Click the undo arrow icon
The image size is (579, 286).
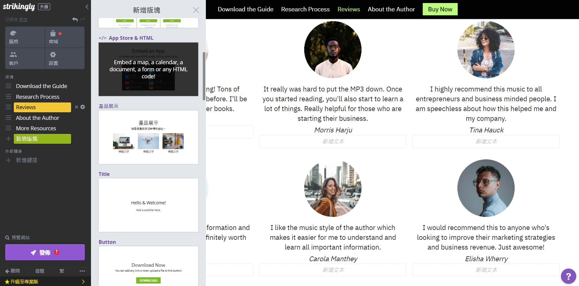pyautogui.click(x=75, y=20)
